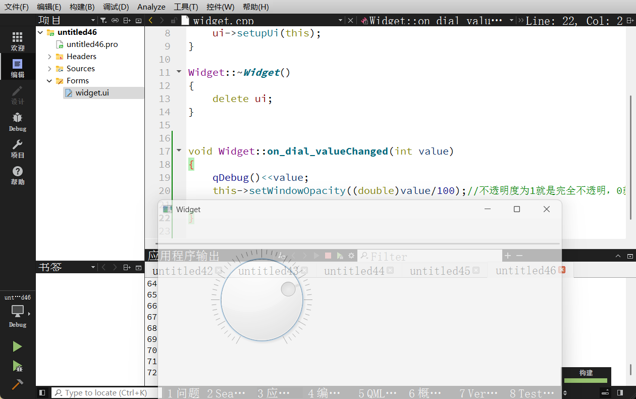Fold the on_dial_valueChanged function at line 17
This screenshot has width=636, height=399.
pos(179,151)
